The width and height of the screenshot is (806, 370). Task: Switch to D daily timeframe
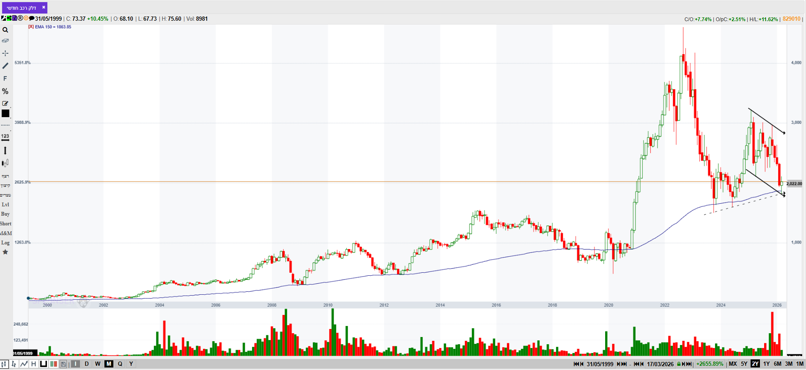[x=87, y=364]
